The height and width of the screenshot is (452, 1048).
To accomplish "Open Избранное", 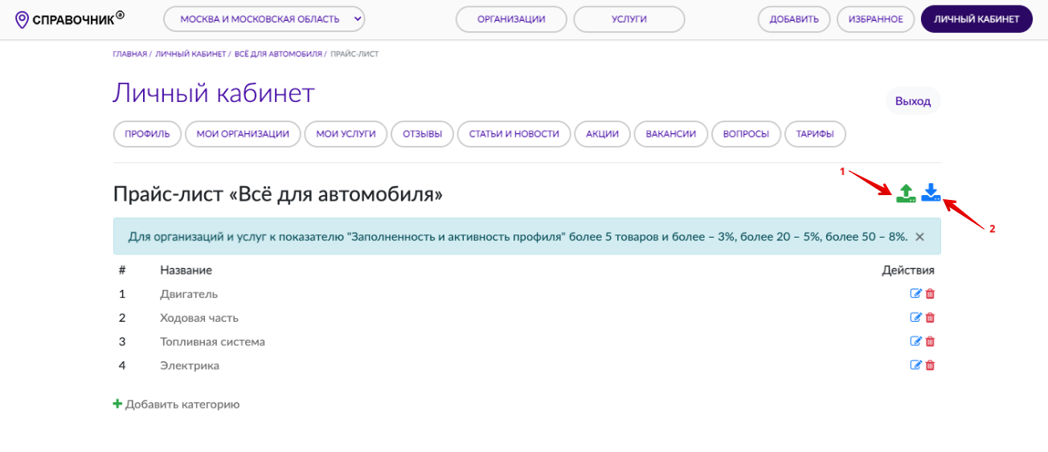I will tap(876, 19).
